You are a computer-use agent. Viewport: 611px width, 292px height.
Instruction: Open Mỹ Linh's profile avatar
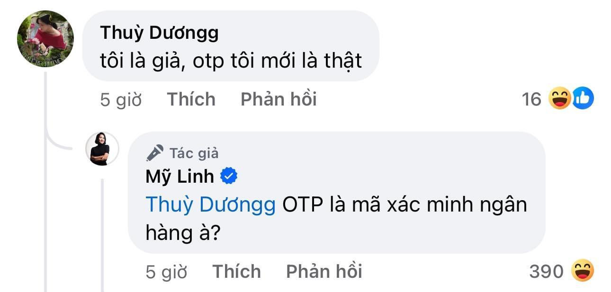coord(100,149)
